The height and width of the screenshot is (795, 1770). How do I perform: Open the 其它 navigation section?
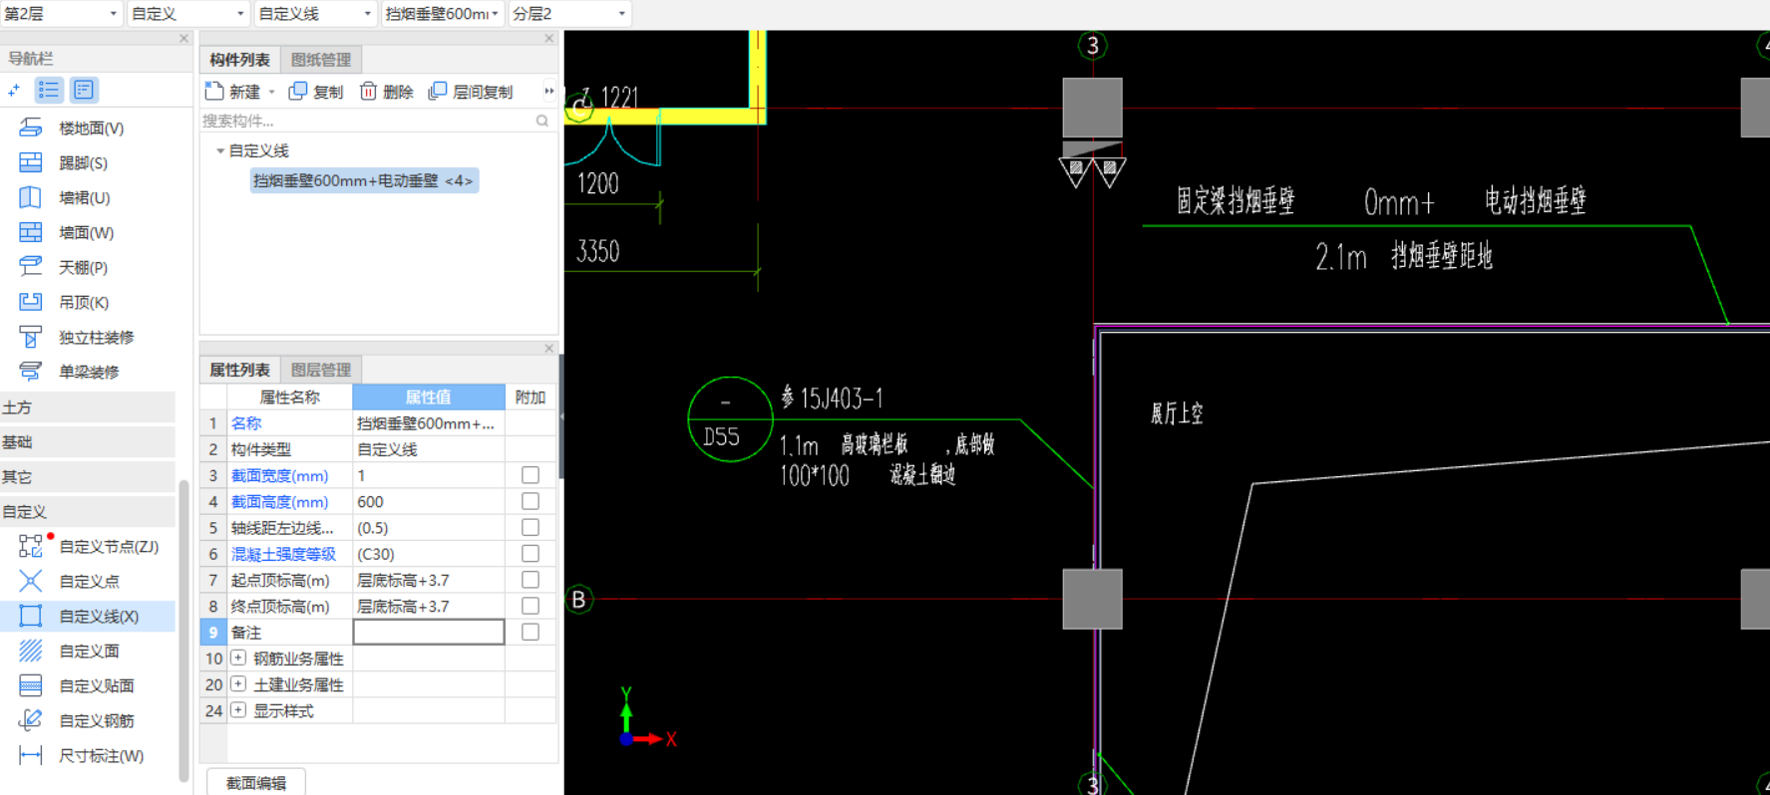pyautogui.click(x=88, y=477)
